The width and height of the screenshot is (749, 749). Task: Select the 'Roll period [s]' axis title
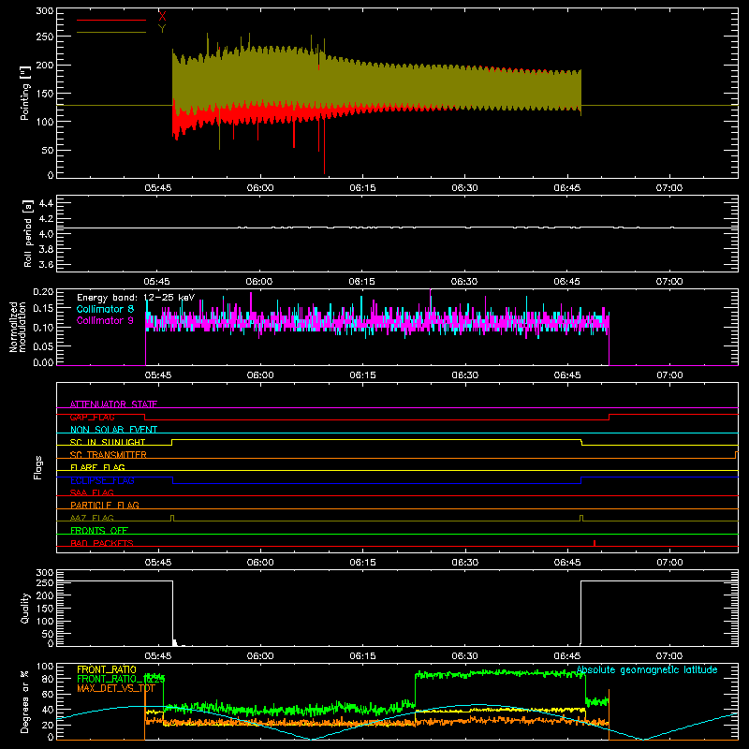(27, 233)
